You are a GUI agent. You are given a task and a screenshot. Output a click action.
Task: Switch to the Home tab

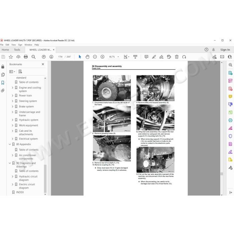pyautogui.click(x=5, y=50)
